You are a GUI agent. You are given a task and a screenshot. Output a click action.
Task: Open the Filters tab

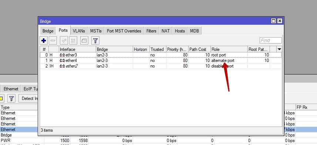click(x=151, y=31)
